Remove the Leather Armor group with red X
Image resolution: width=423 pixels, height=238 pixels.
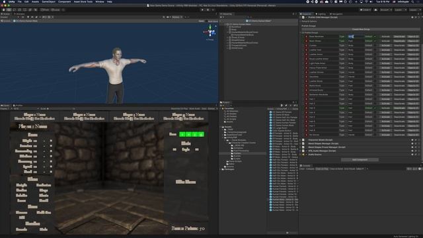pyautogui.click(x=306, y=54)
